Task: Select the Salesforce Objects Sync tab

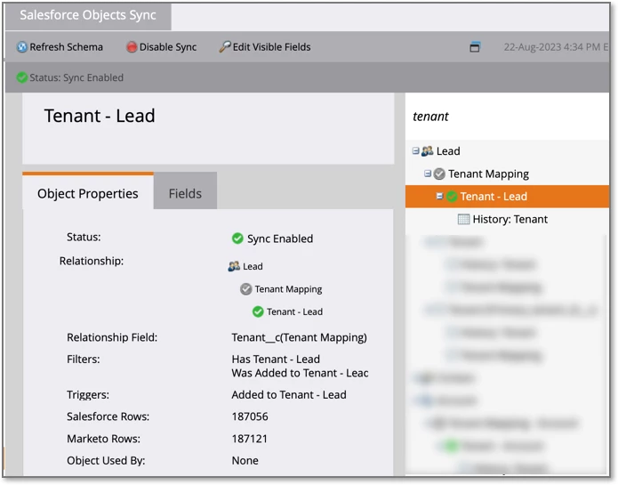Action: coord(88,15)
